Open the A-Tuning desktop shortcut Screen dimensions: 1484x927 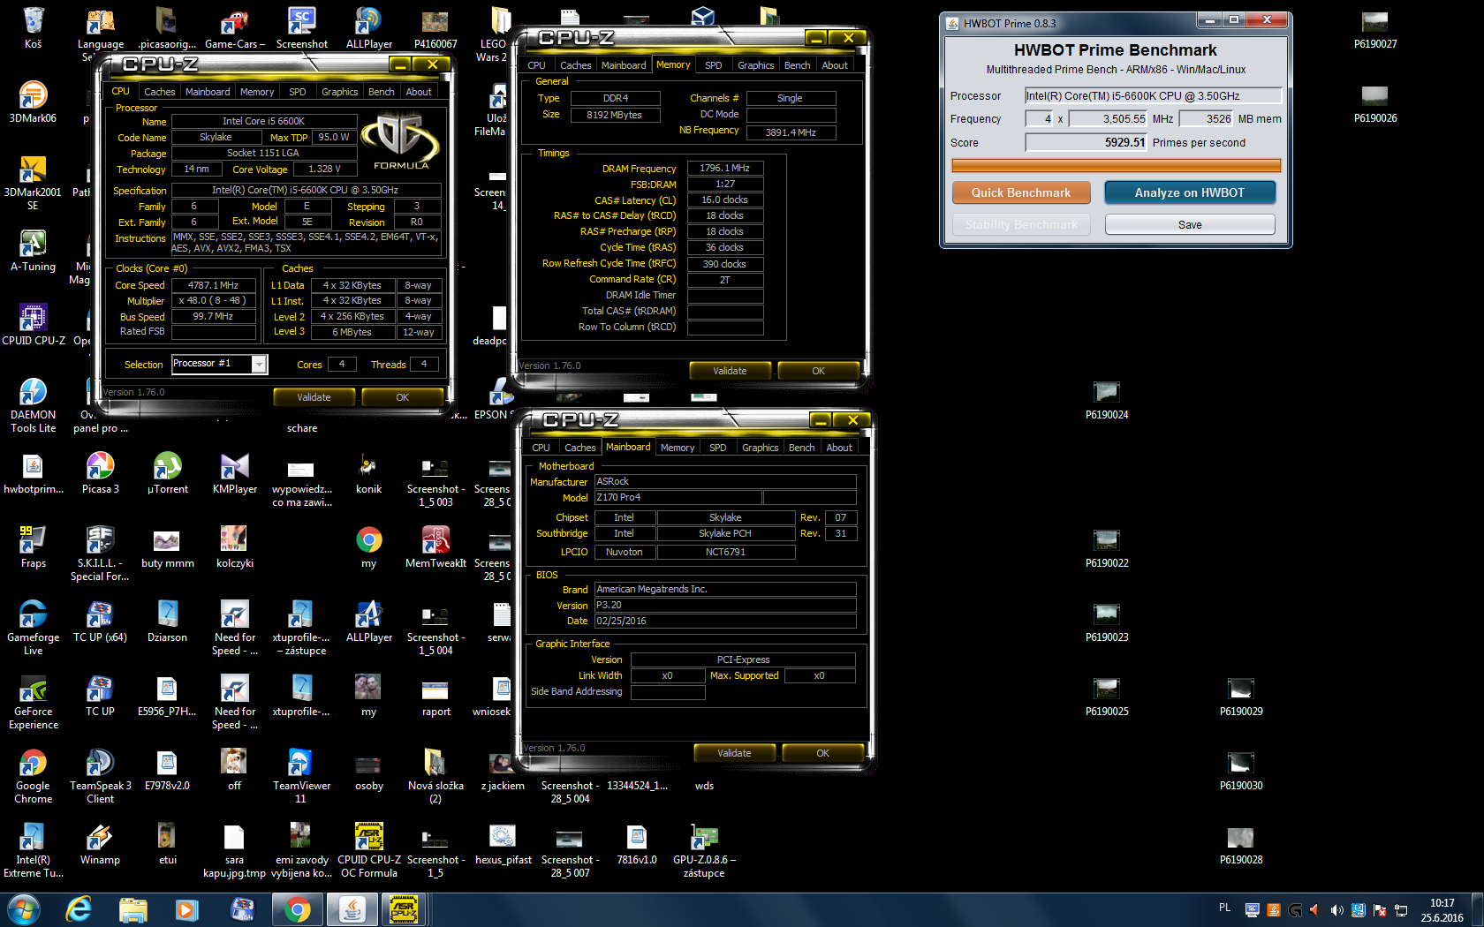[x=33, y=251]
